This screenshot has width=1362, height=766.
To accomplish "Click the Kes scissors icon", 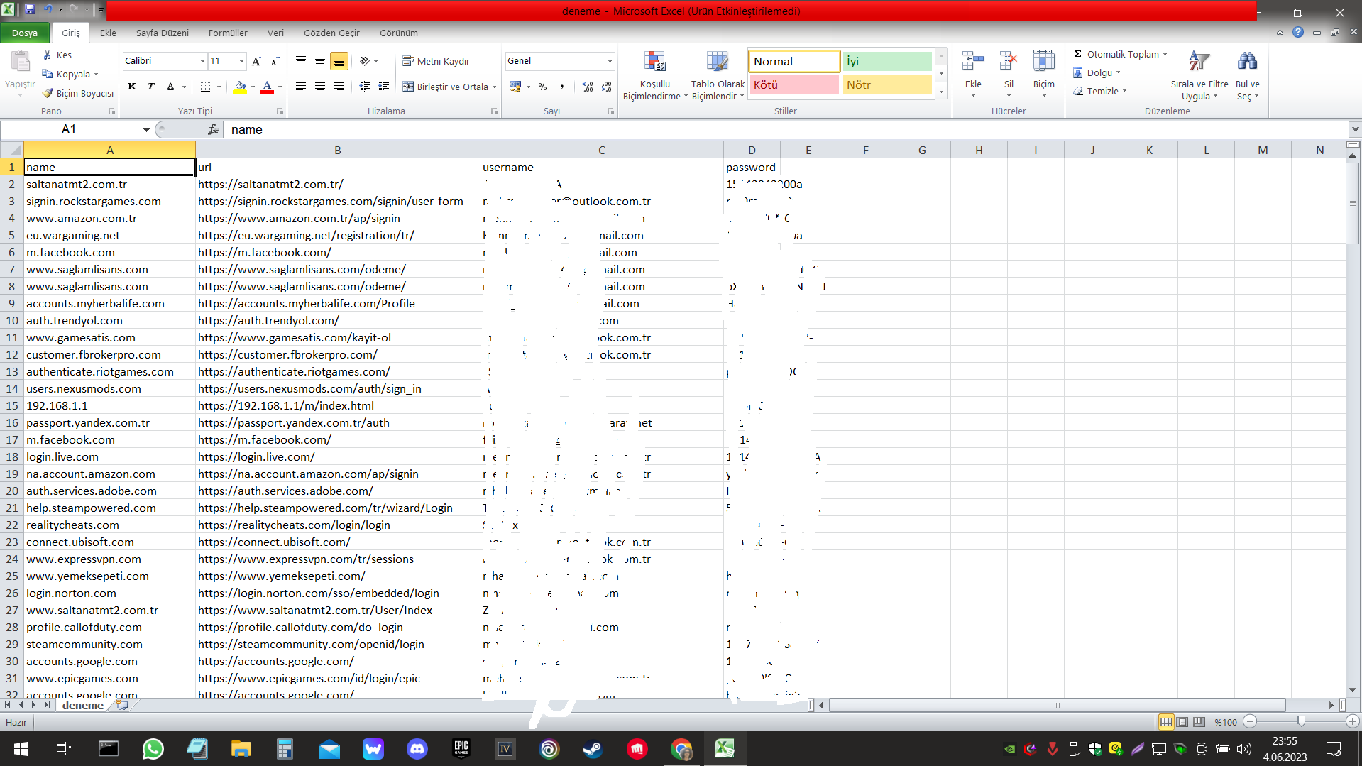I will [x=48, y=55].
